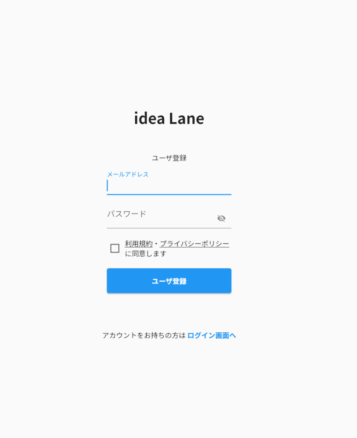Open the プライバシーポリシー link

195,244
